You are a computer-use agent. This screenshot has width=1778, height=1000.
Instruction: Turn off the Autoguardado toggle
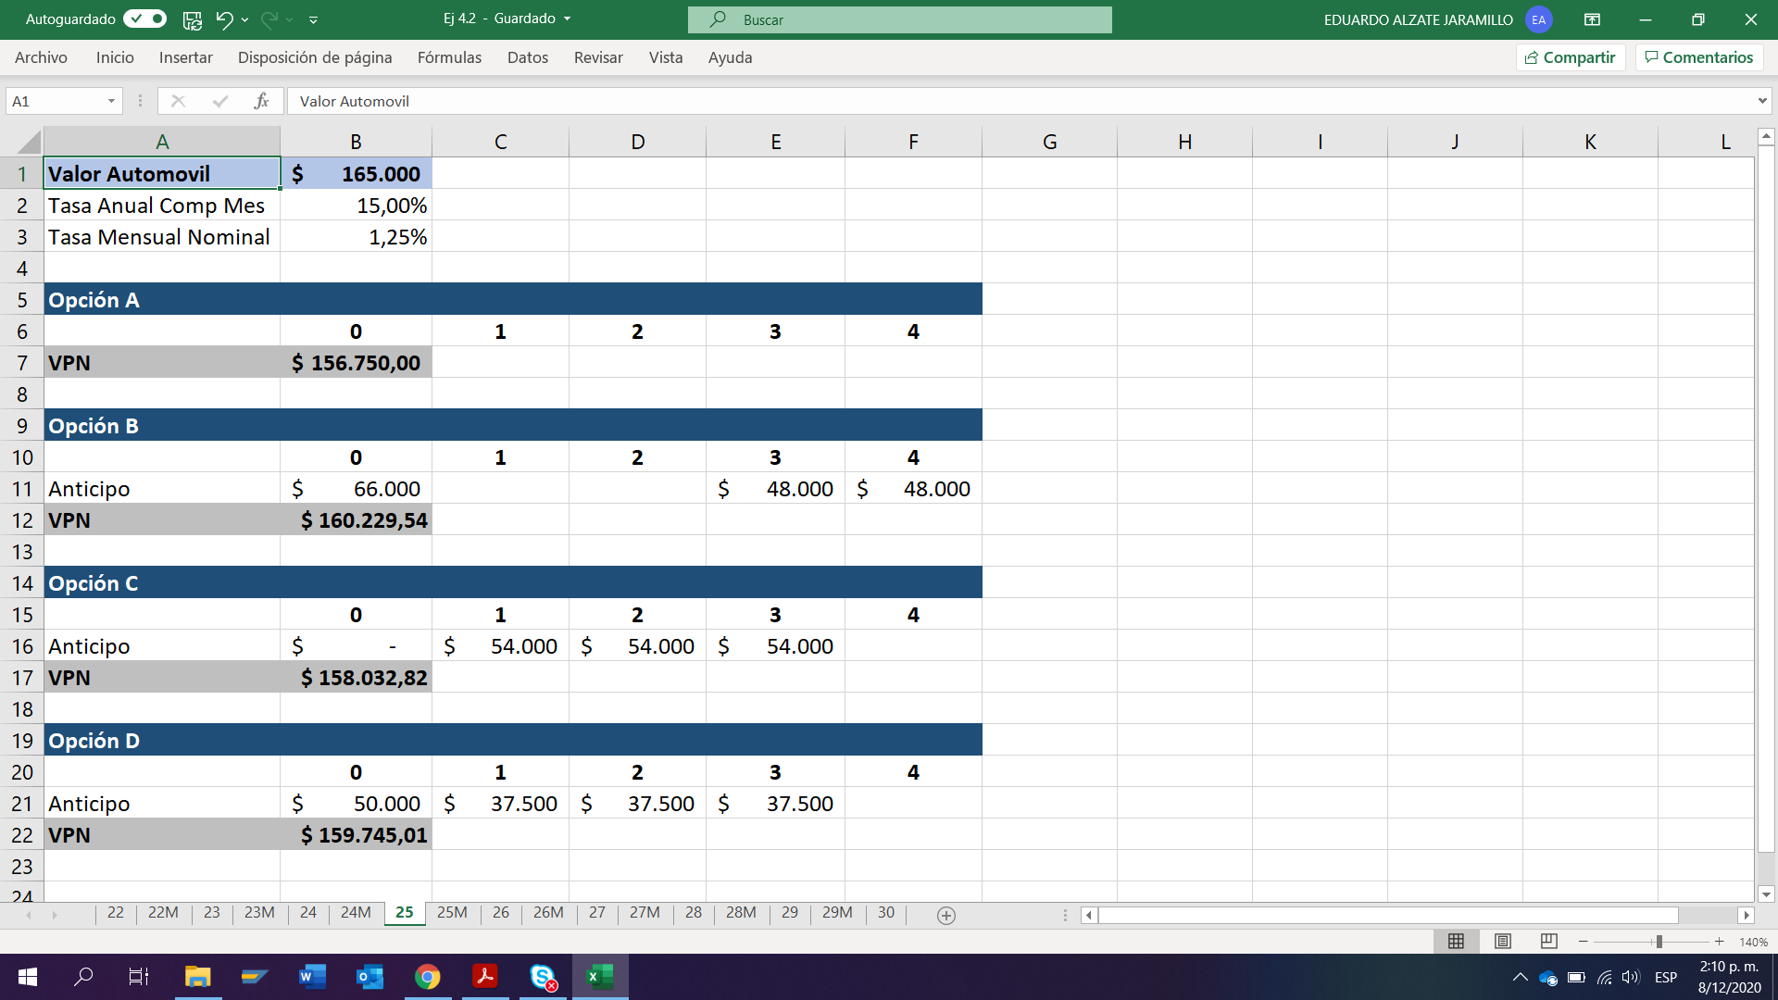144,19
